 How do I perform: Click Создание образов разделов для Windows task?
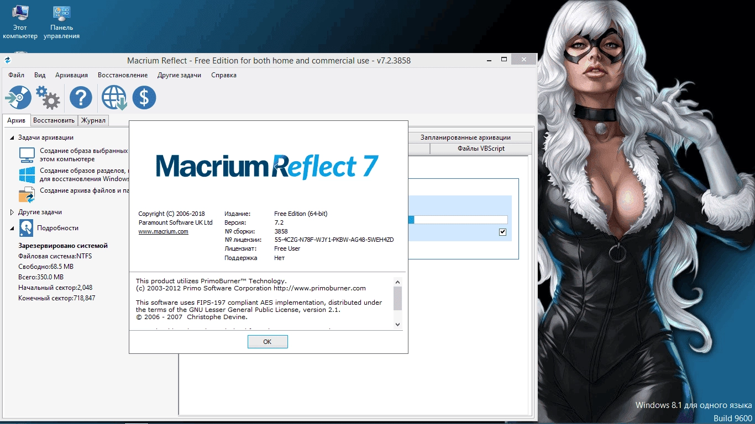(x=84, y=175)
